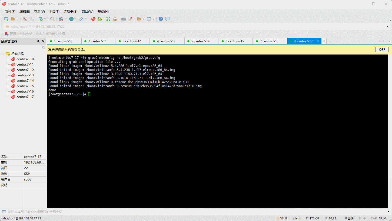Switch to tab 5 centos7-14

201,41
